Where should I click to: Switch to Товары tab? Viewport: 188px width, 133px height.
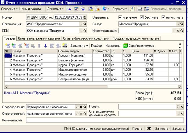coord(9,38)
